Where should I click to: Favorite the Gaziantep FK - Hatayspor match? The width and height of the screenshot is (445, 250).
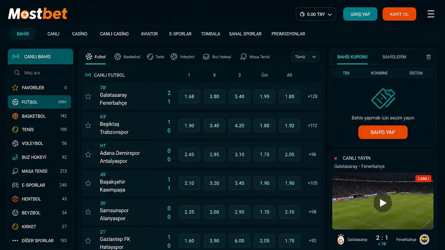88,240
